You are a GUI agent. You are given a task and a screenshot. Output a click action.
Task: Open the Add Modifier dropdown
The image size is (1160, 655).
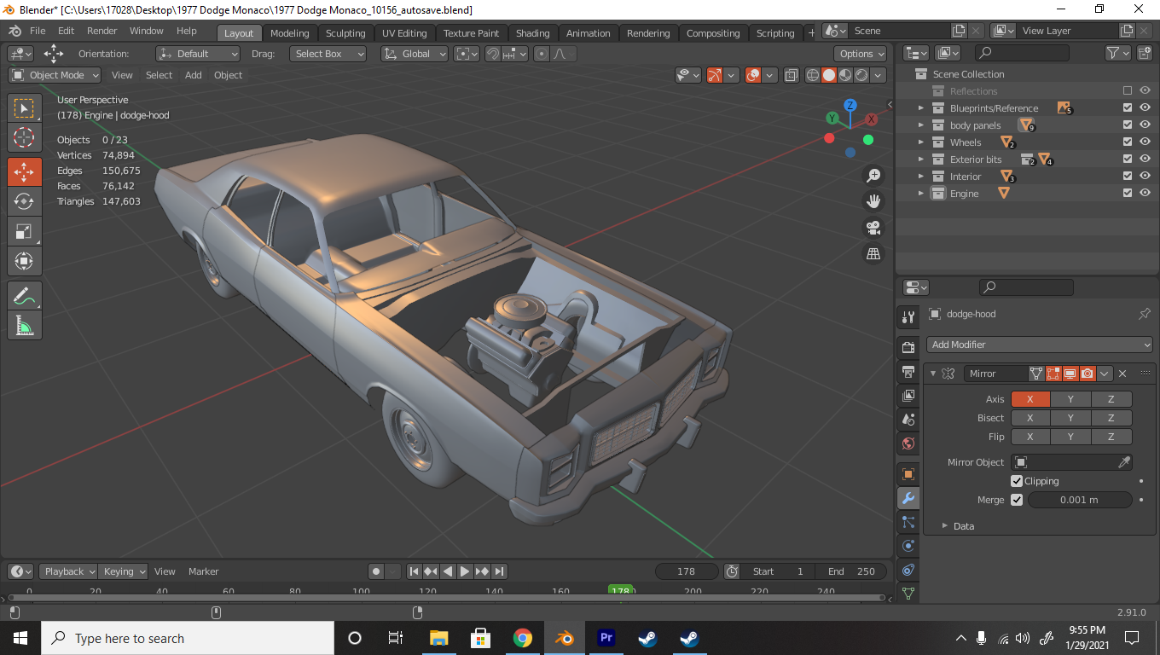click(x=1039, y=345)
